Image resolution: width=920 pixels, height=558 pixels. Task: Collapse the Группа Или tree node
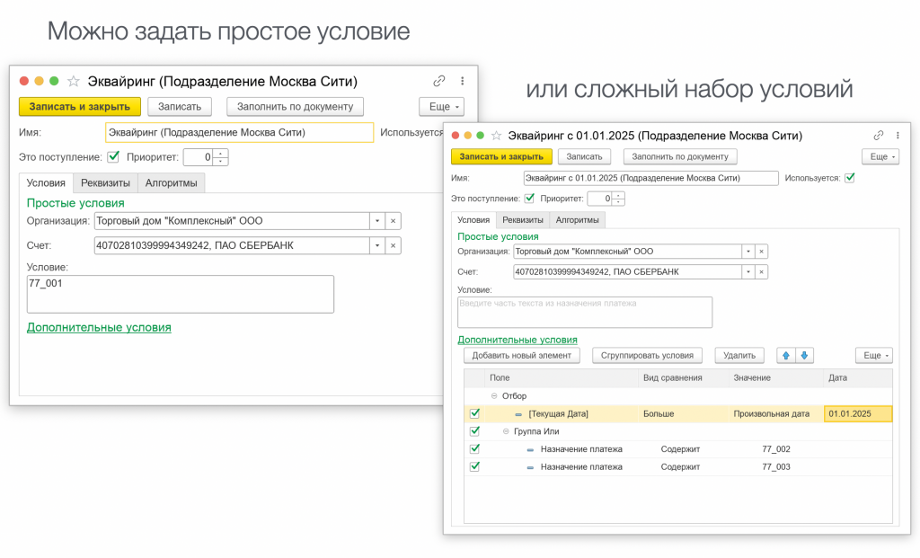point(504,431)
